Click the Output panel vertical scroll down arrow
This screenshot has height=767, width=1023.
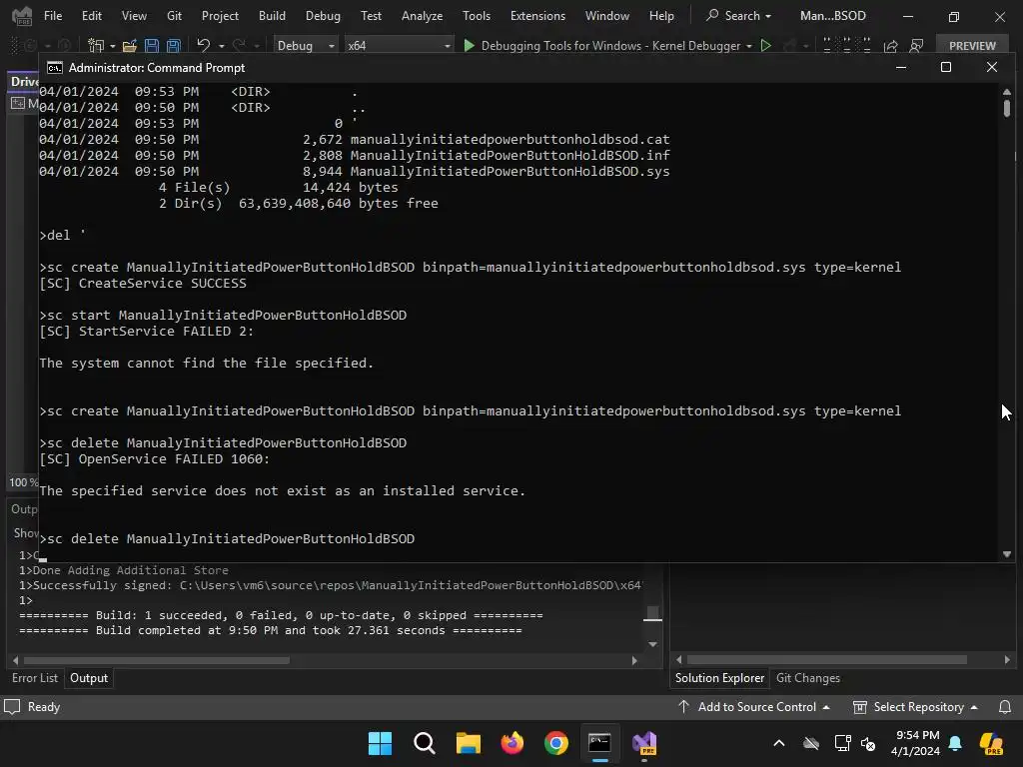pos(652,644)
